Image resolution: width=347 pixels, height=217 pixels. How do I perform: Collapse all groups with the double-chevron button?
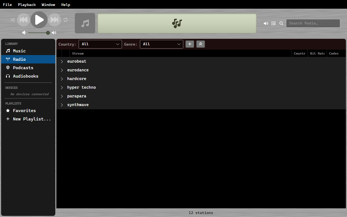tap(201, 44)
